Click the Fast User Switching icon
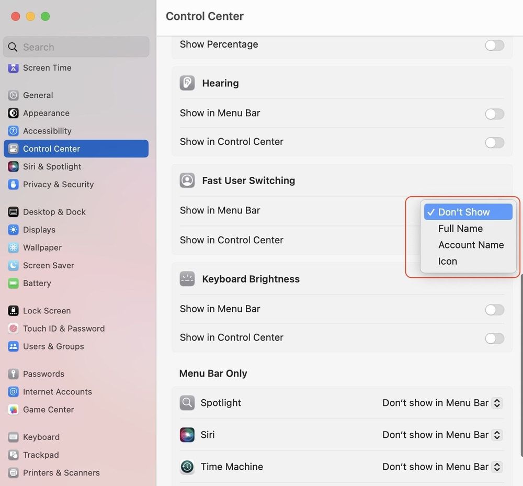Image resolution: width=523 pixels, height=486 pixels. [187, 180]
